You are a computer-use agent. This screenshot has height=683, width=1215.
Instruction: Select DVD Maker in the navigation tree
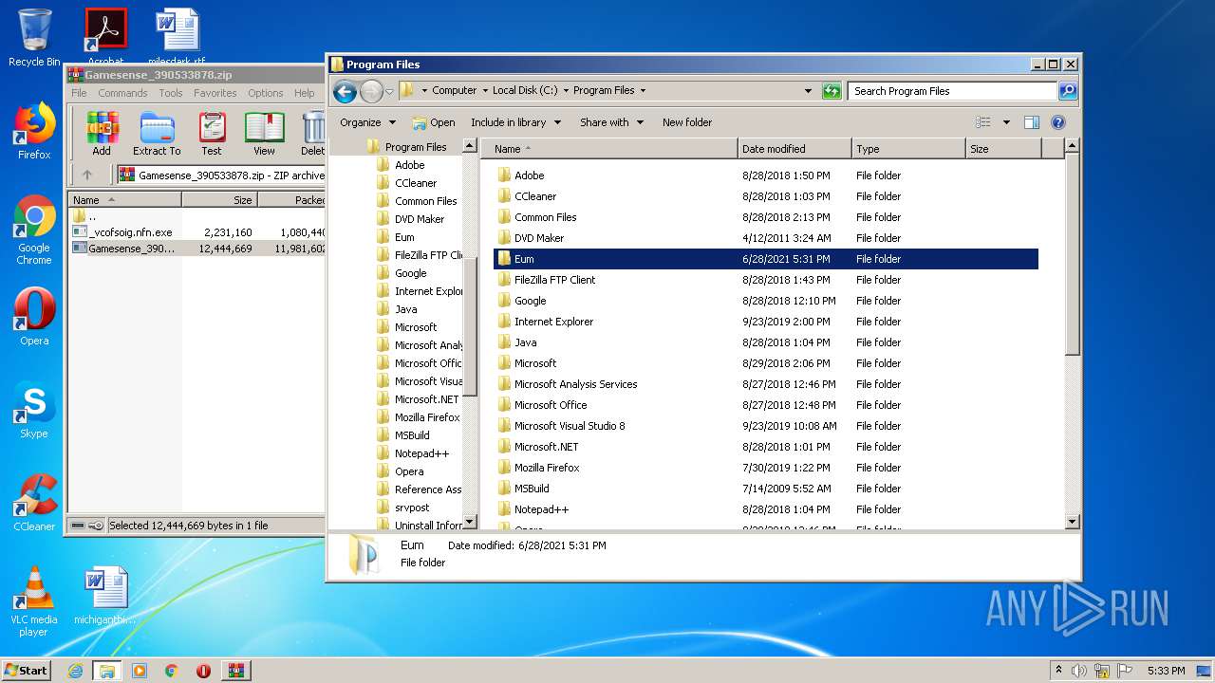point(420,219)
